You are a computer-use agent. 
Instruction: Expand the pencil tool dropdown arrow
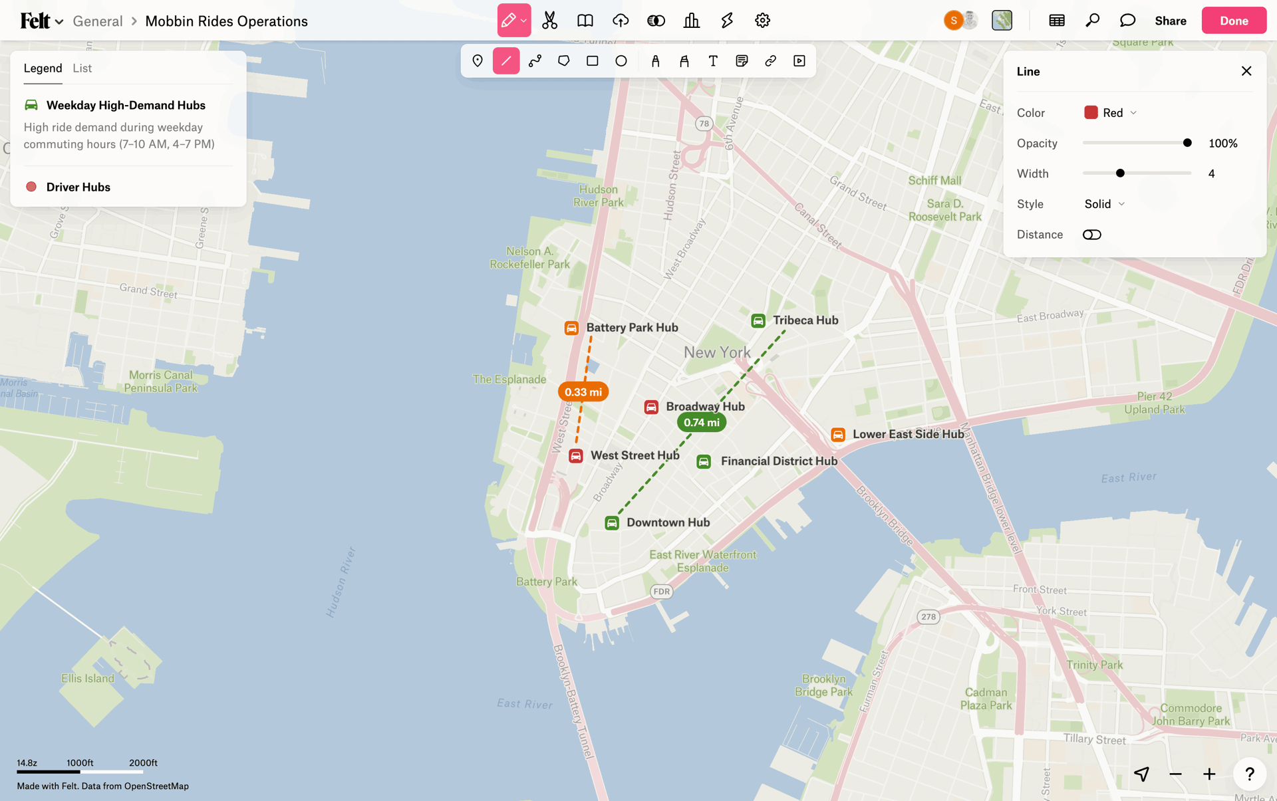point(524,21)
